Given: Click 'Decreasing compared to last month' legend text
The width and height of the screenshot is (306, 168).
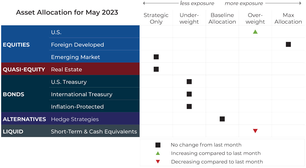Looking at the screenshot, I should 217,162.
